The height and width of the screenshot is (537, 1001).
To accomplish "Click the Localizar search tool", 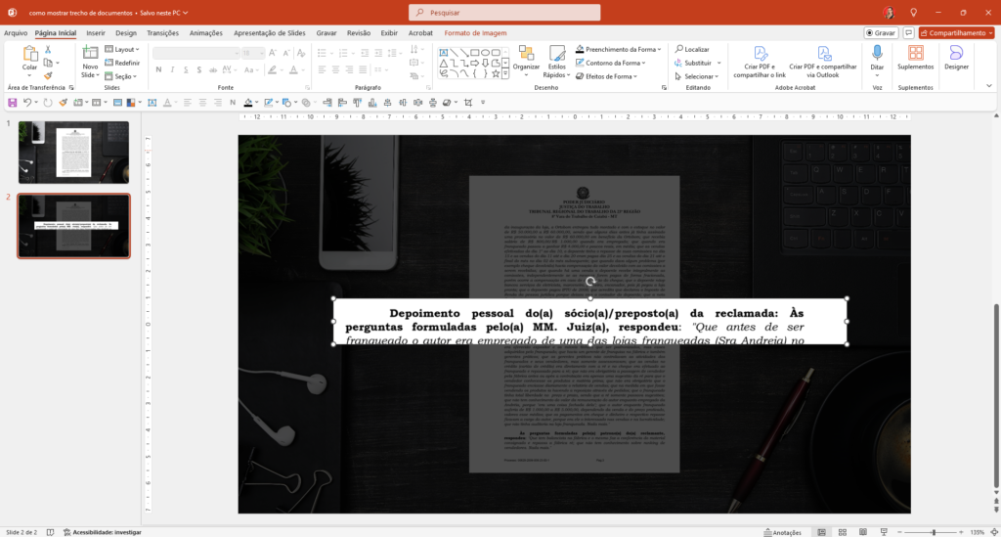I will click(x=691, y=49).
